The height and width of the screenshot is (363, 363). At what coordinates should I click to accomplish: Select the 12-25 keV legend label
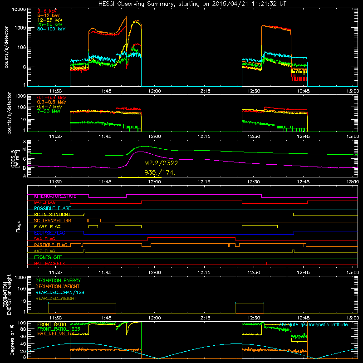tap(50, 20)
